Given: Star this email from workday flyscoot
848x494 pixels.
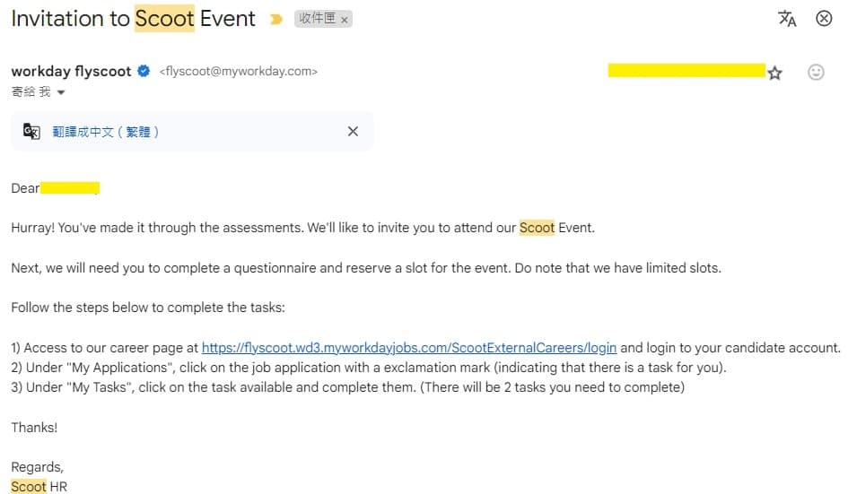Looking at the screenshot, I should coord(775,73).
